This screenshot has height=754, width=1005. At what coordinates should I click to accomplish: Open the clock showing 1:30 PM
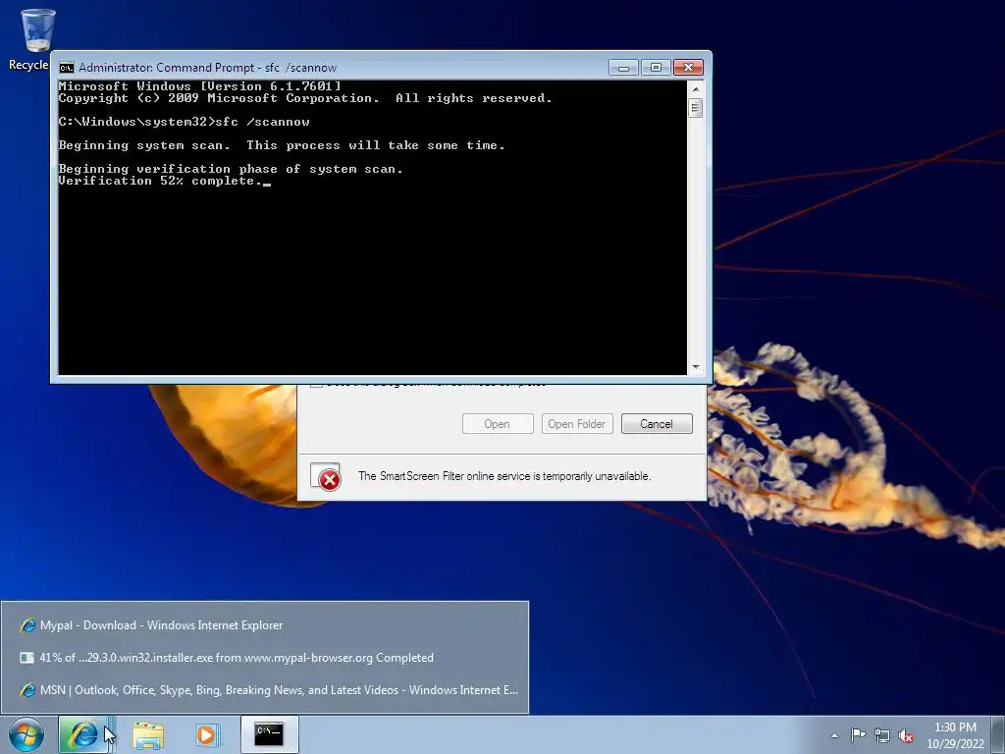point(955,735)
